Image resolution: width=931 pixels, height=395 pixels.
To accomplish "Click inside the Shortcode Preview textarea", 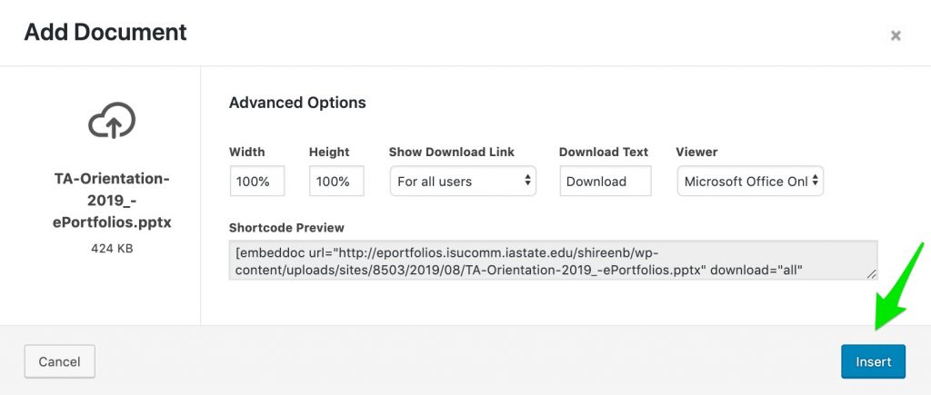I will pos(554,260).
